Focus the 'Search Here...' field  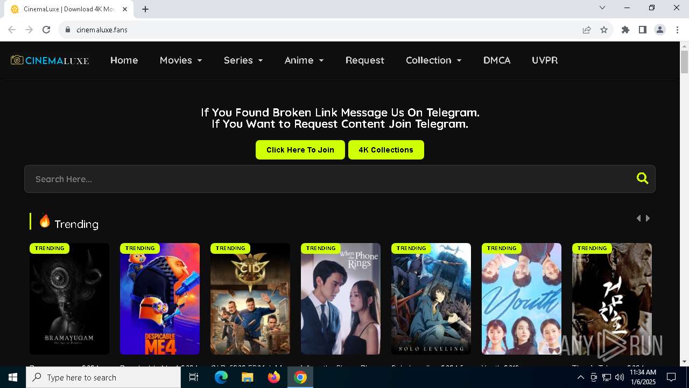(340, 179)
